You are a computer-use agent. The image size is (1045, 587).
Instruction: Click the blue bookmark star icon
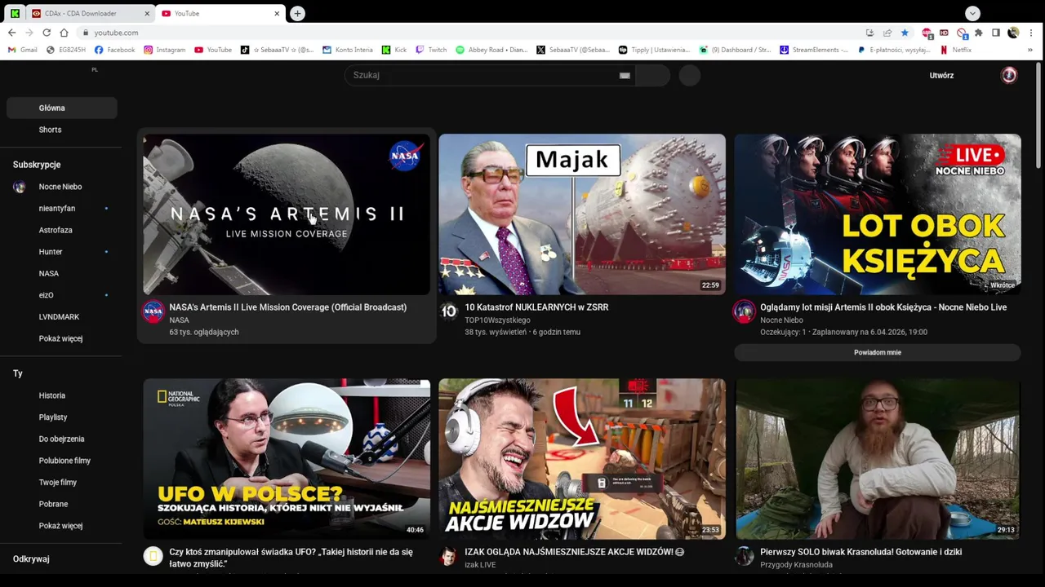[905, 33]
